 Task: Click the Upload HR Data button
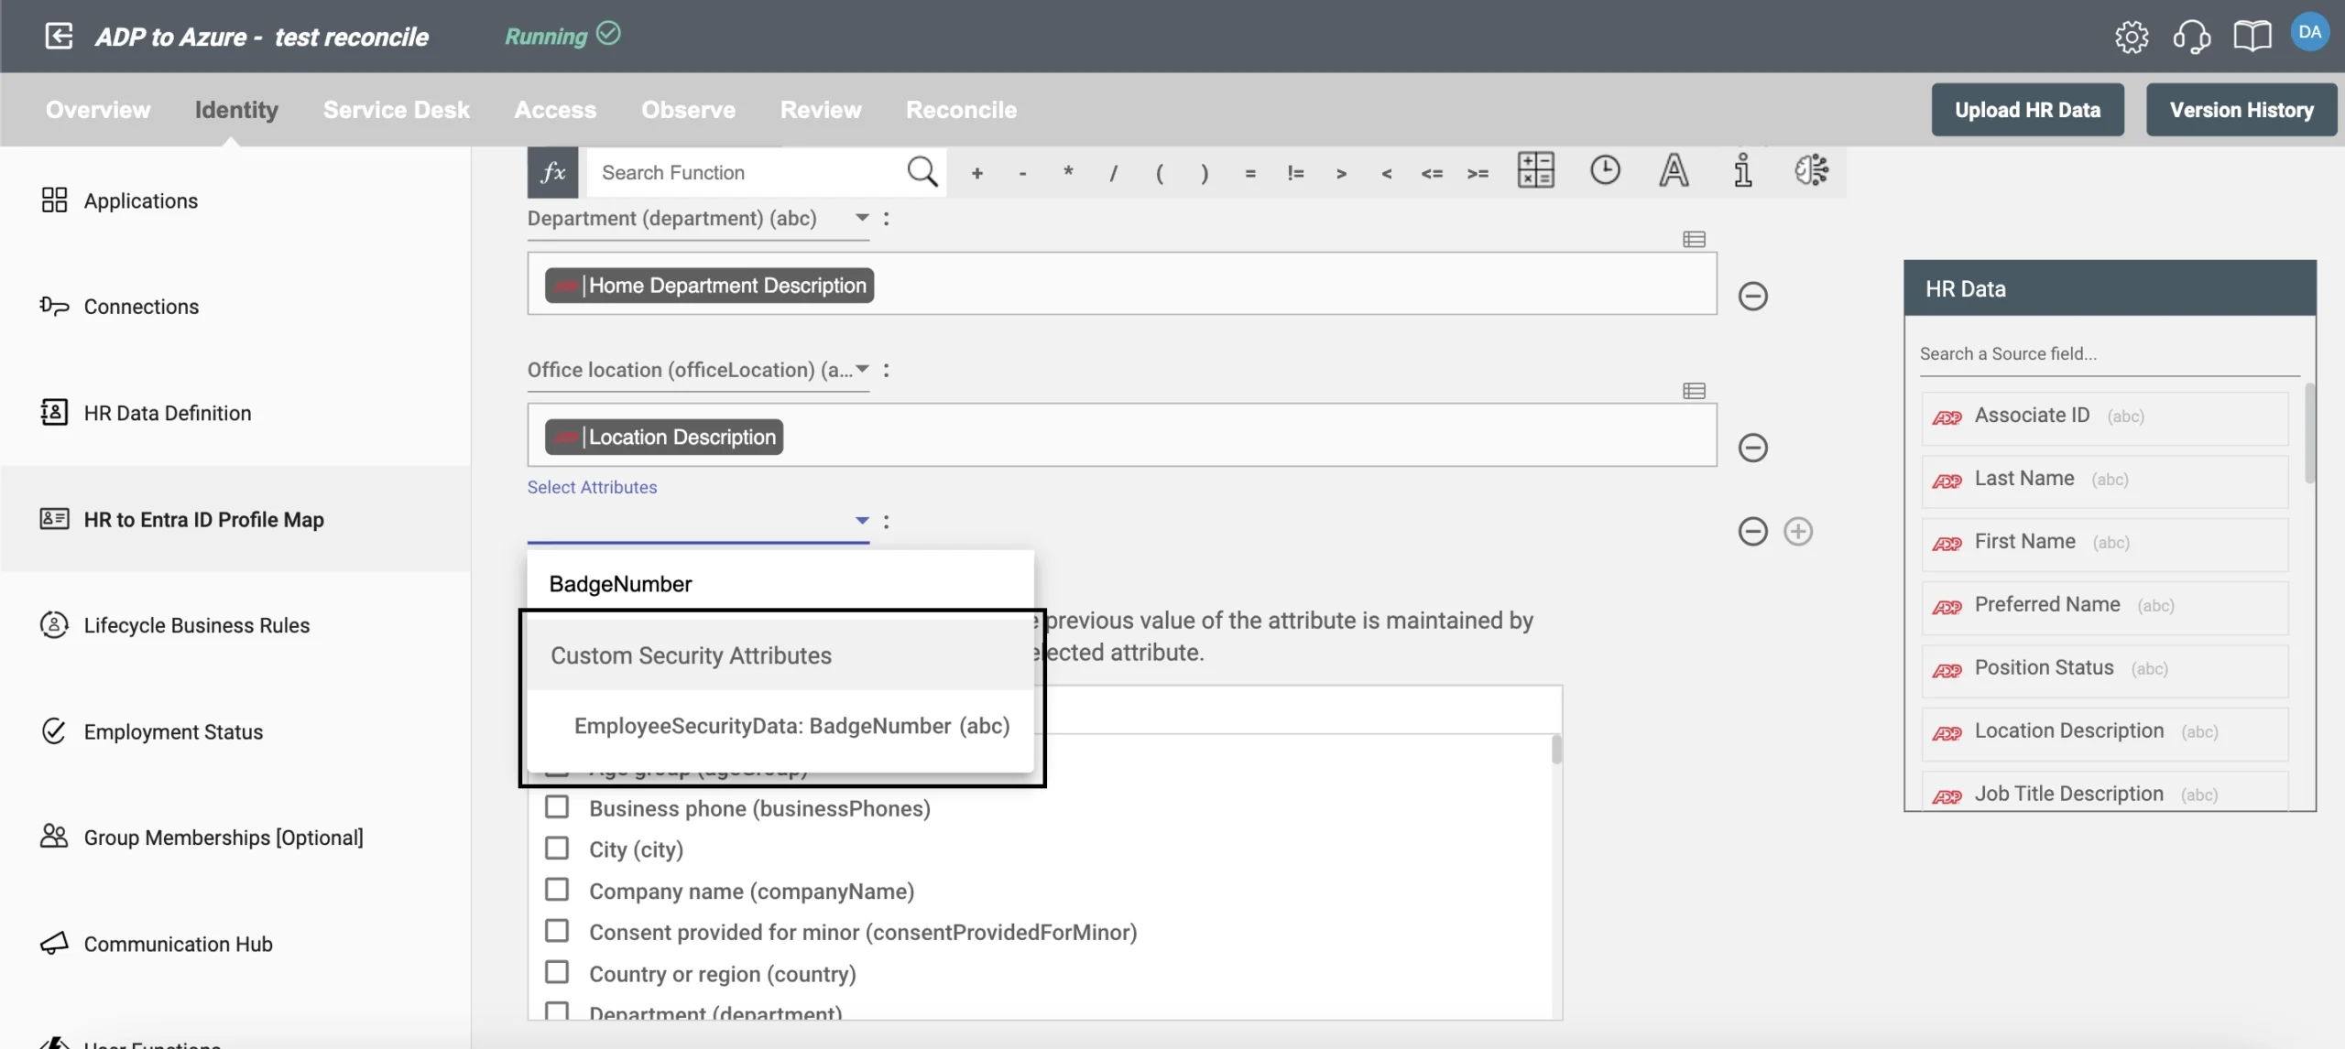pyautogui.click(x=2027, y=110)
